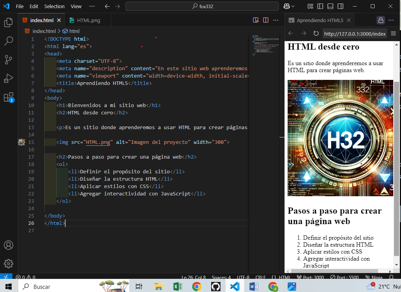Open the Copilot chat icon in the title bar
This screenshot has width=401, height=292.
(287, 6)
